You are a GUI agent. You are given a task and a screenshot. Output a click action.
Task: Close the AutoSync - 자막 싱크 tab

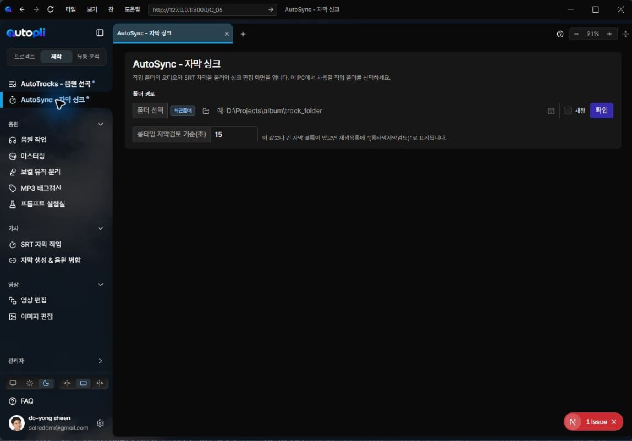[x=227, y=34]
